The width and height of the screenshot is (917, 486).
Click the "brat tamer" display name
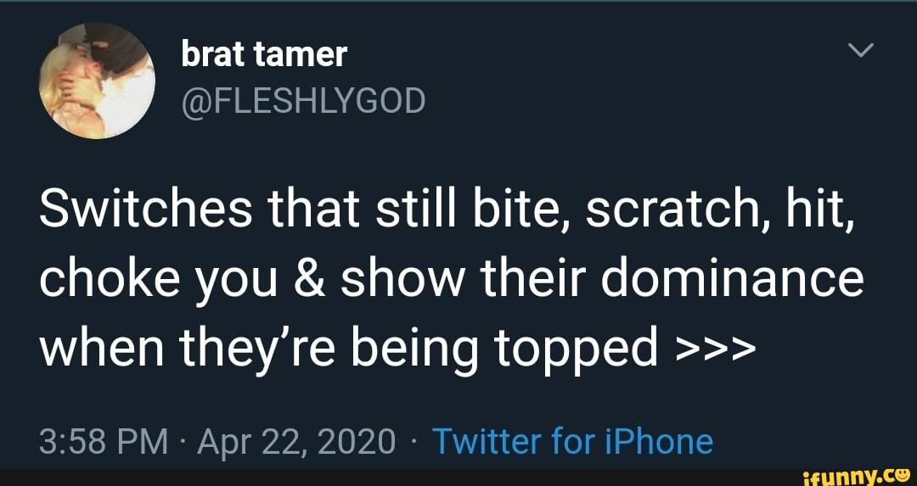point(264,55)
